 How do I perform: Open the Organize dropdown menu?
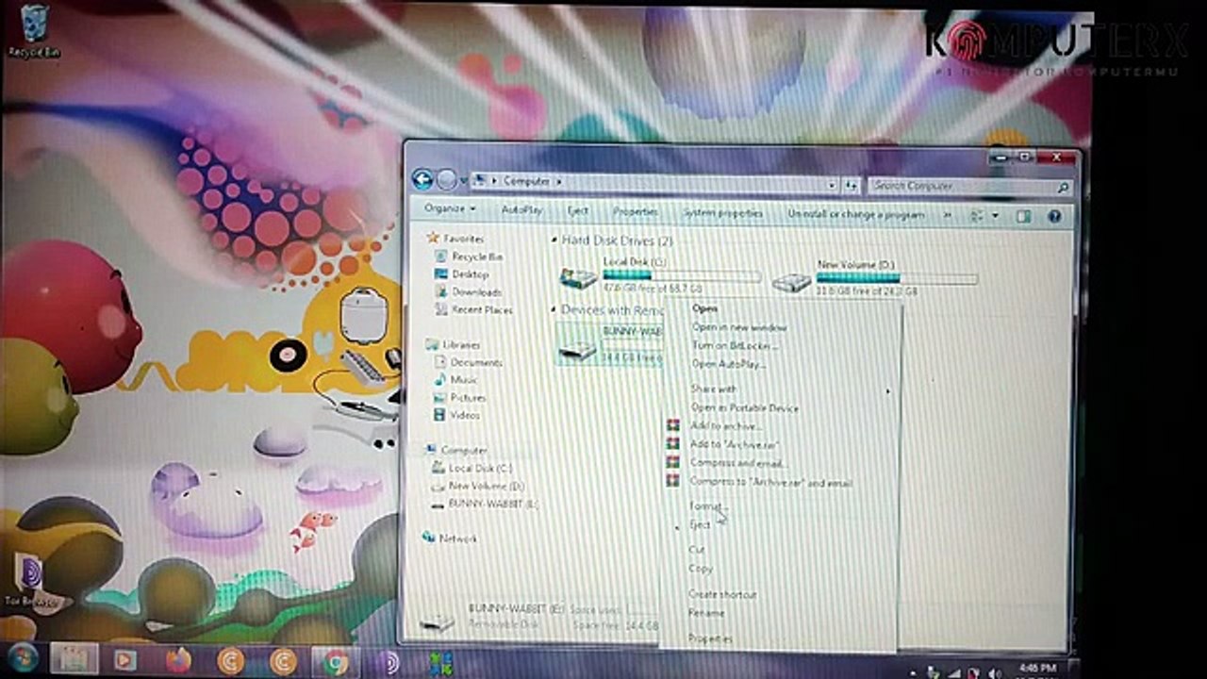point(449,208)
